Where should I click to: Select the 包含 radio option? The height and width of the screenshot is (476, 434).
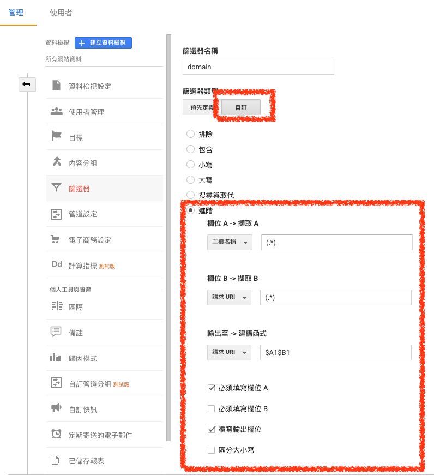[x=190, y=149]
